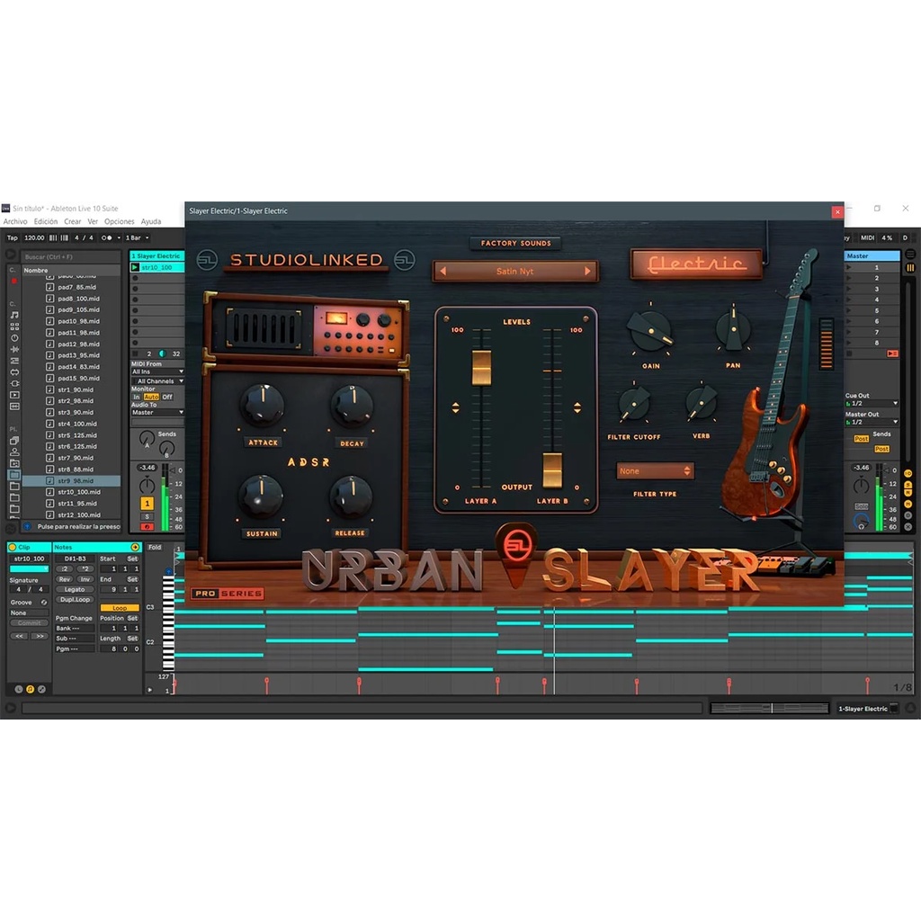Viewport: 921px width, 921px height.
Task: Toggle the mixer In/Out section show button
Action: [x=908, y=473]
